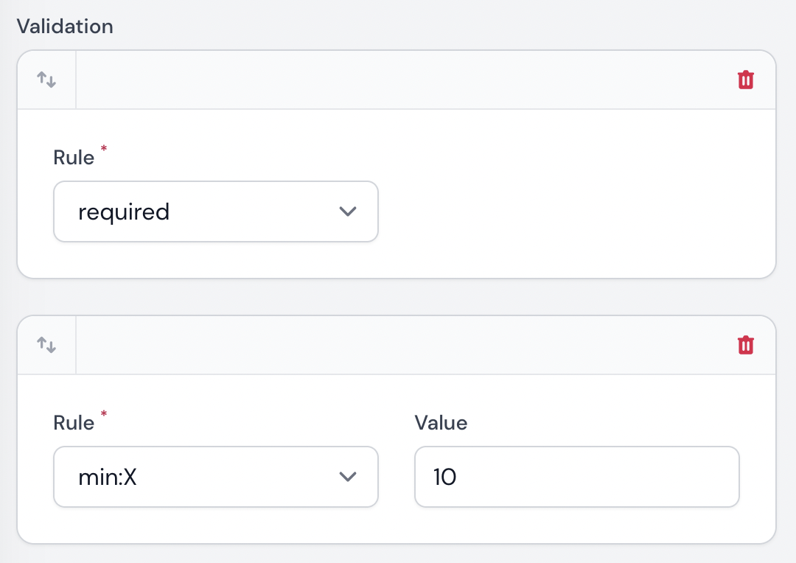796x563 pixels.
Task: Click the reorder arrows on the required rule
Action: pos(46,80)
